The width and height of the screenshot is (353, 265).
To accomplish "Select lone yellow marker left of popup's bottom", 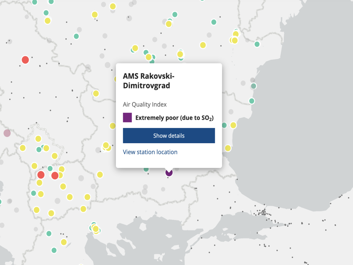I will click(100, 174).
